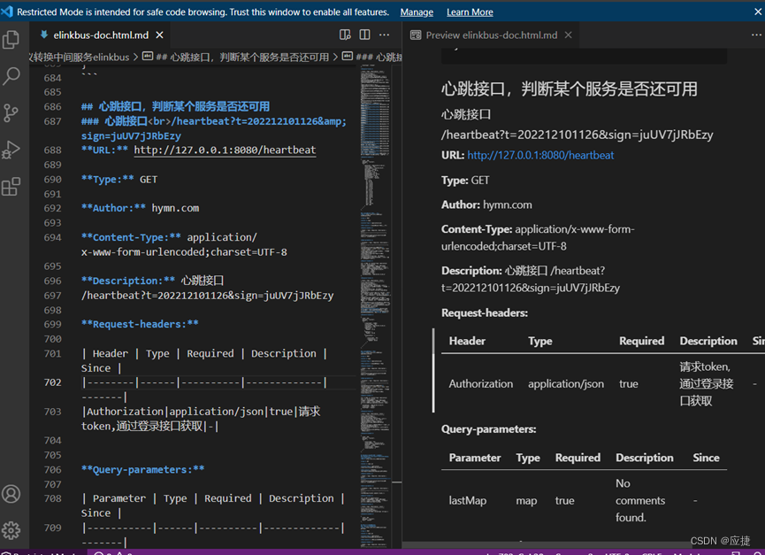Open the Accounts menu in the activity bar
The height and width of the screenshot is (555, 765).
coord(11,494)
